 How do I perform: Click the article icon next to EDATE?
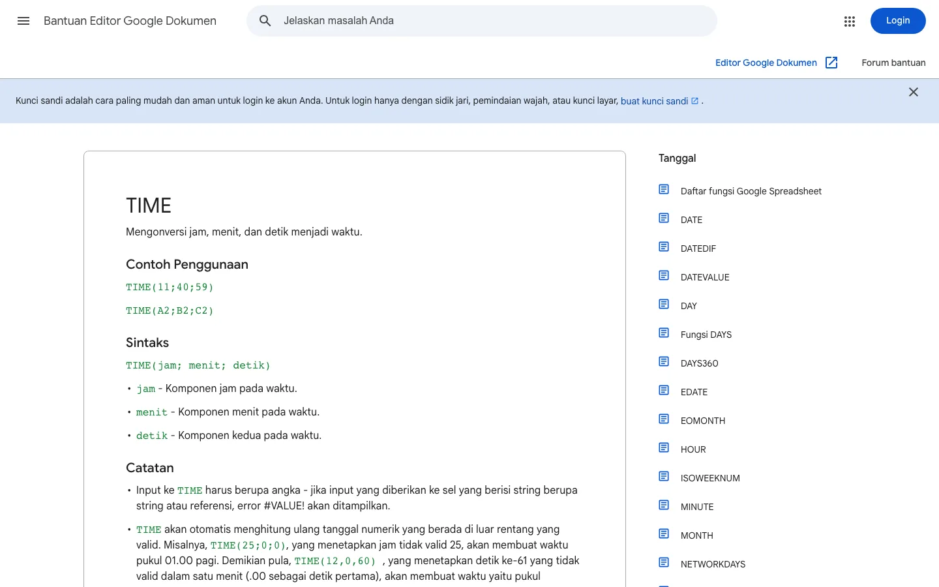[664, 391]
